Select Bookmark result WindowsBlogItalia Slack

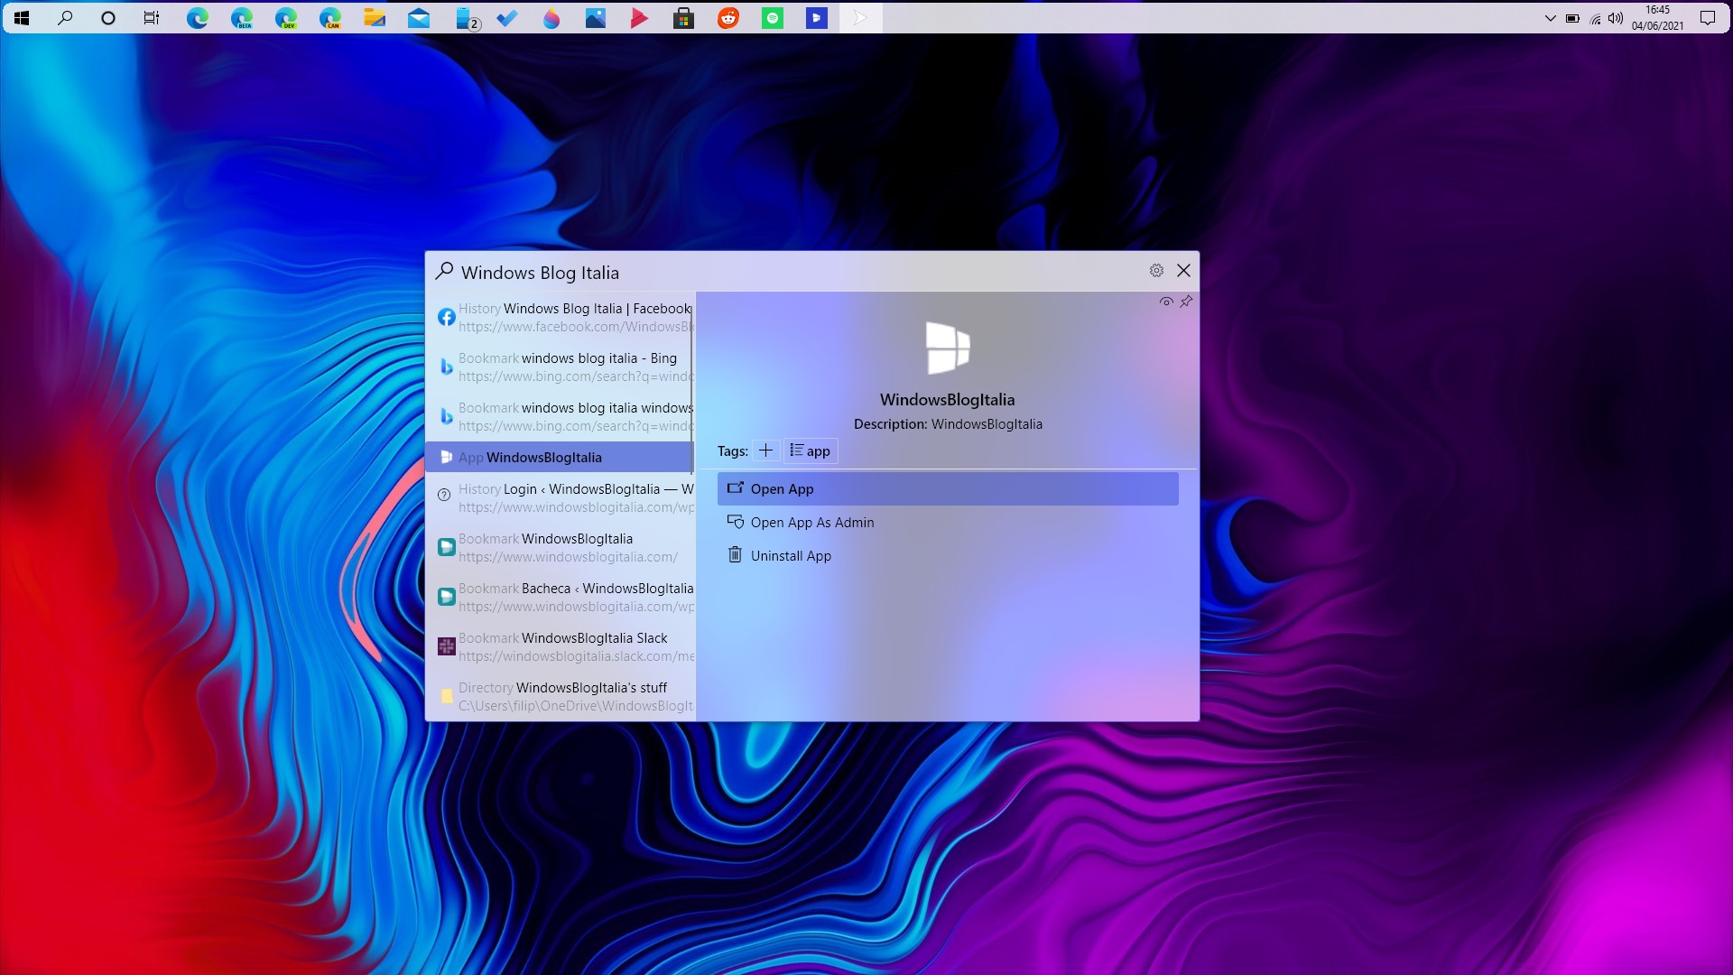[560, 646]
